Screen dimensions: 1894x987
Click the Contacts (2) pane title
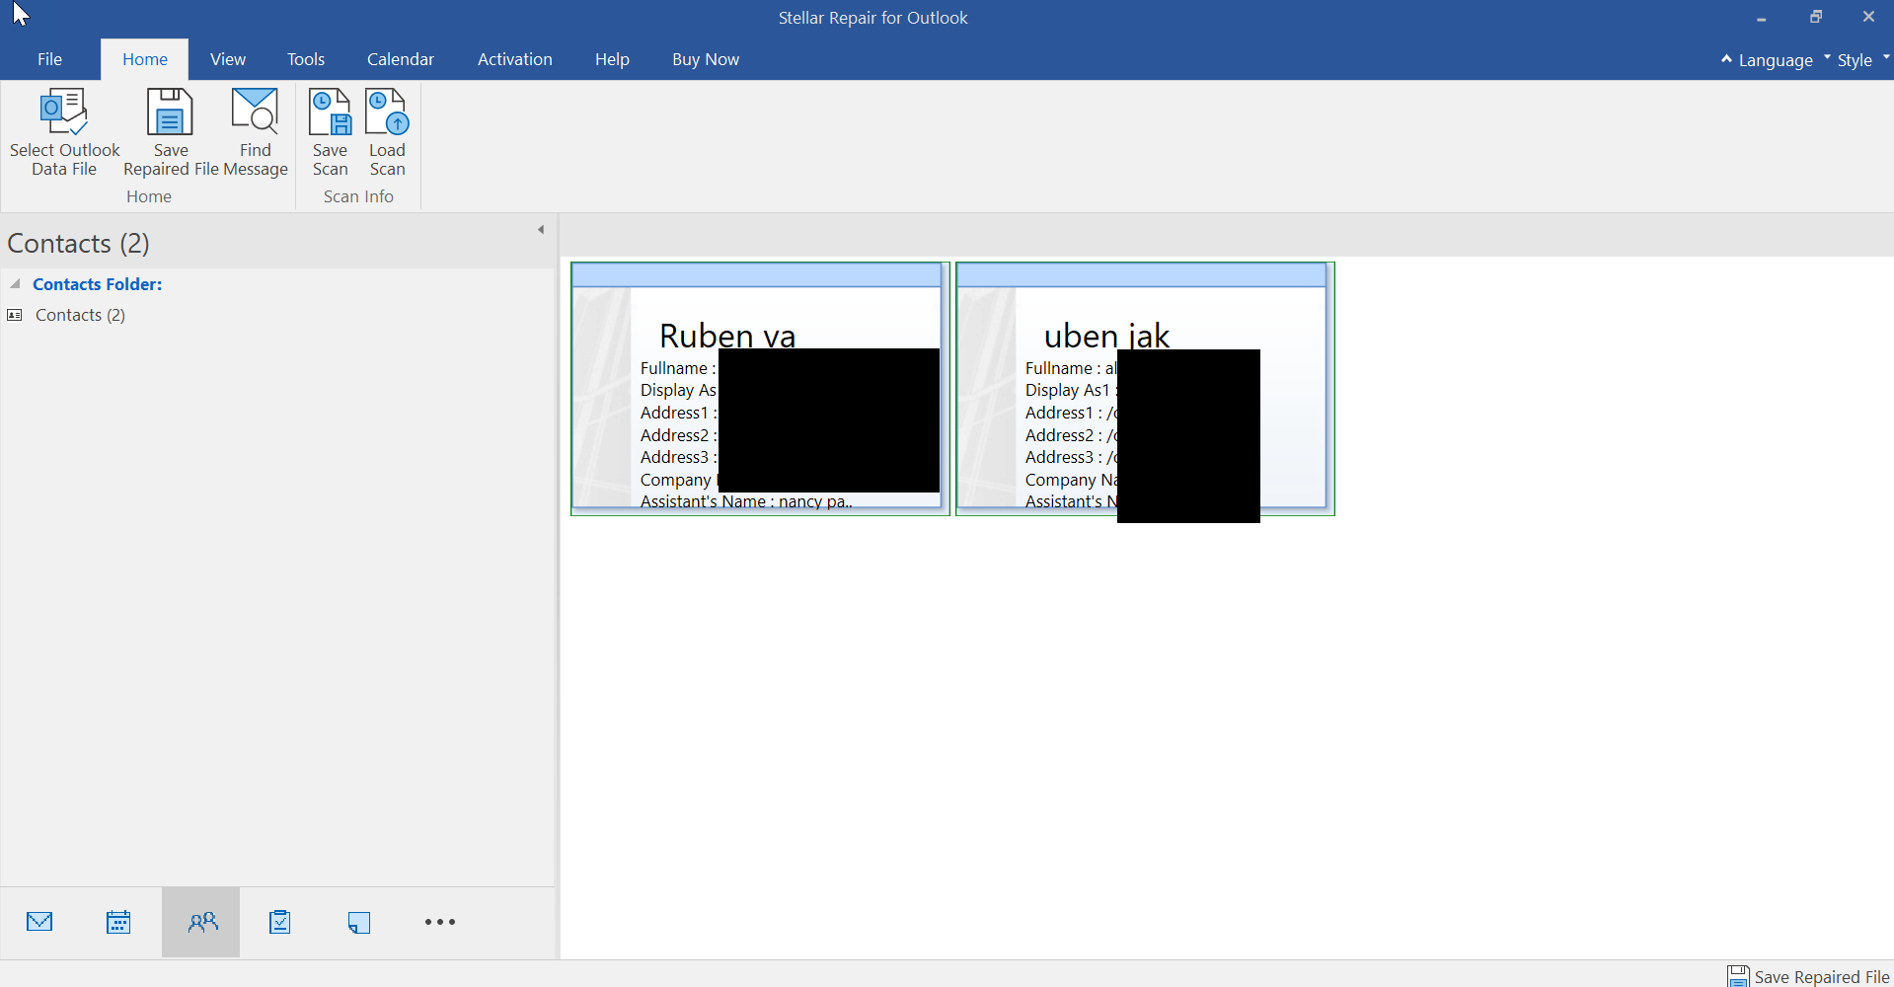(79, 243)
